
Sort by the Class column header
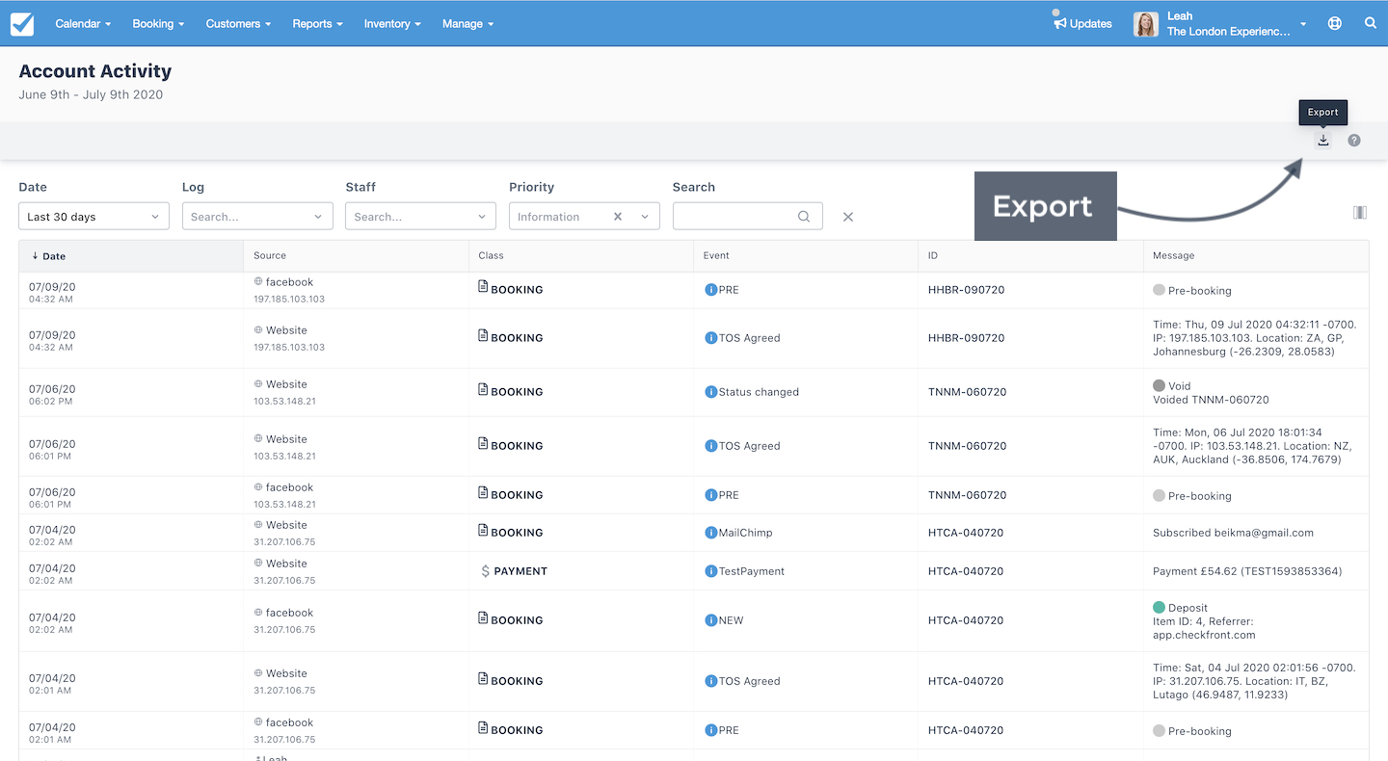coord(581,256)
